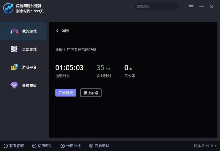Click the 闪游 lightning logo icon
This screenshot has width=220, height=151.
(8, 8)
